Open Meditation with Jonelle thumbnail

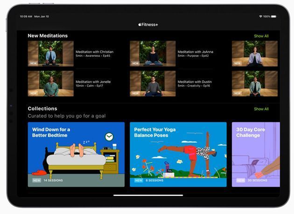pyautogui.click(x=50, y=83)
